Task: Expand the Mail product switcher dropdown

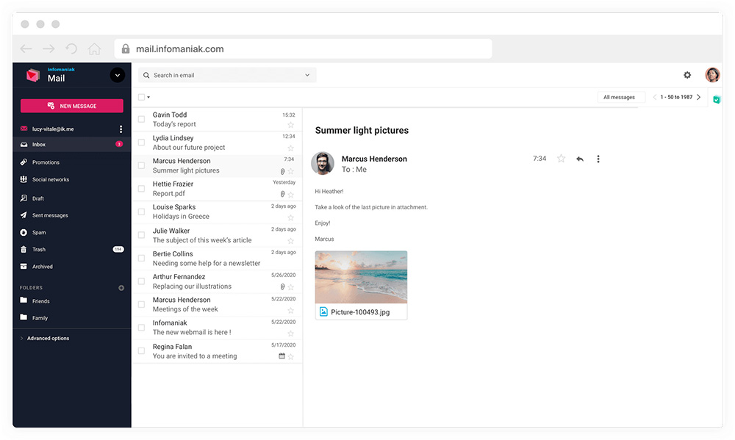Action: 117,75
